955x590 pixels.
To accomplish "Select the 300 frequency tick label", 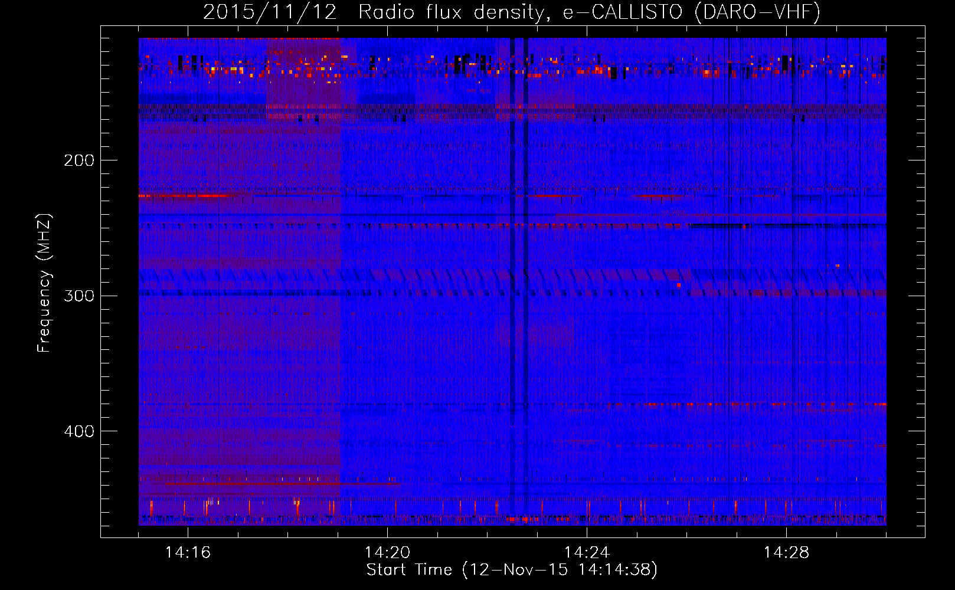I will pos(79,296).
